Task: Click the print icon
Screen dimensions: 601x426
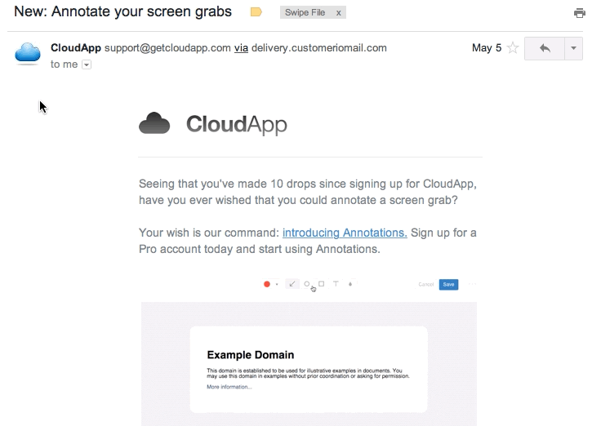Action: [x=580, y=13]
